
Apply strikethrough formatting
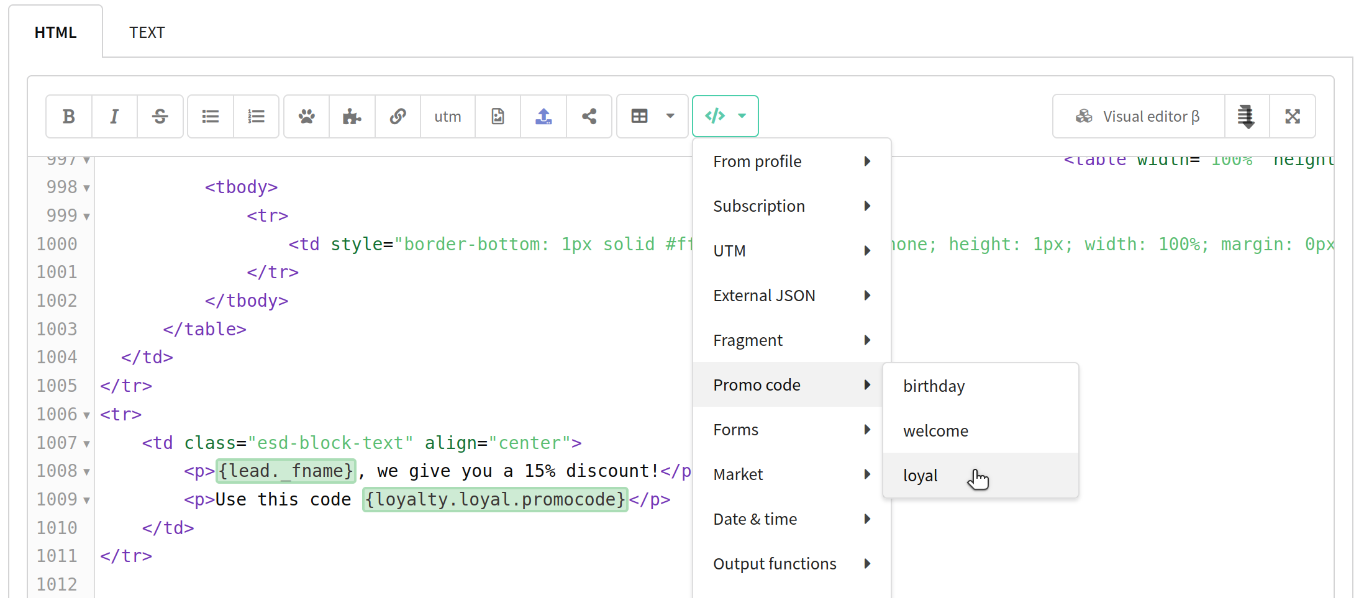point(160,116)
